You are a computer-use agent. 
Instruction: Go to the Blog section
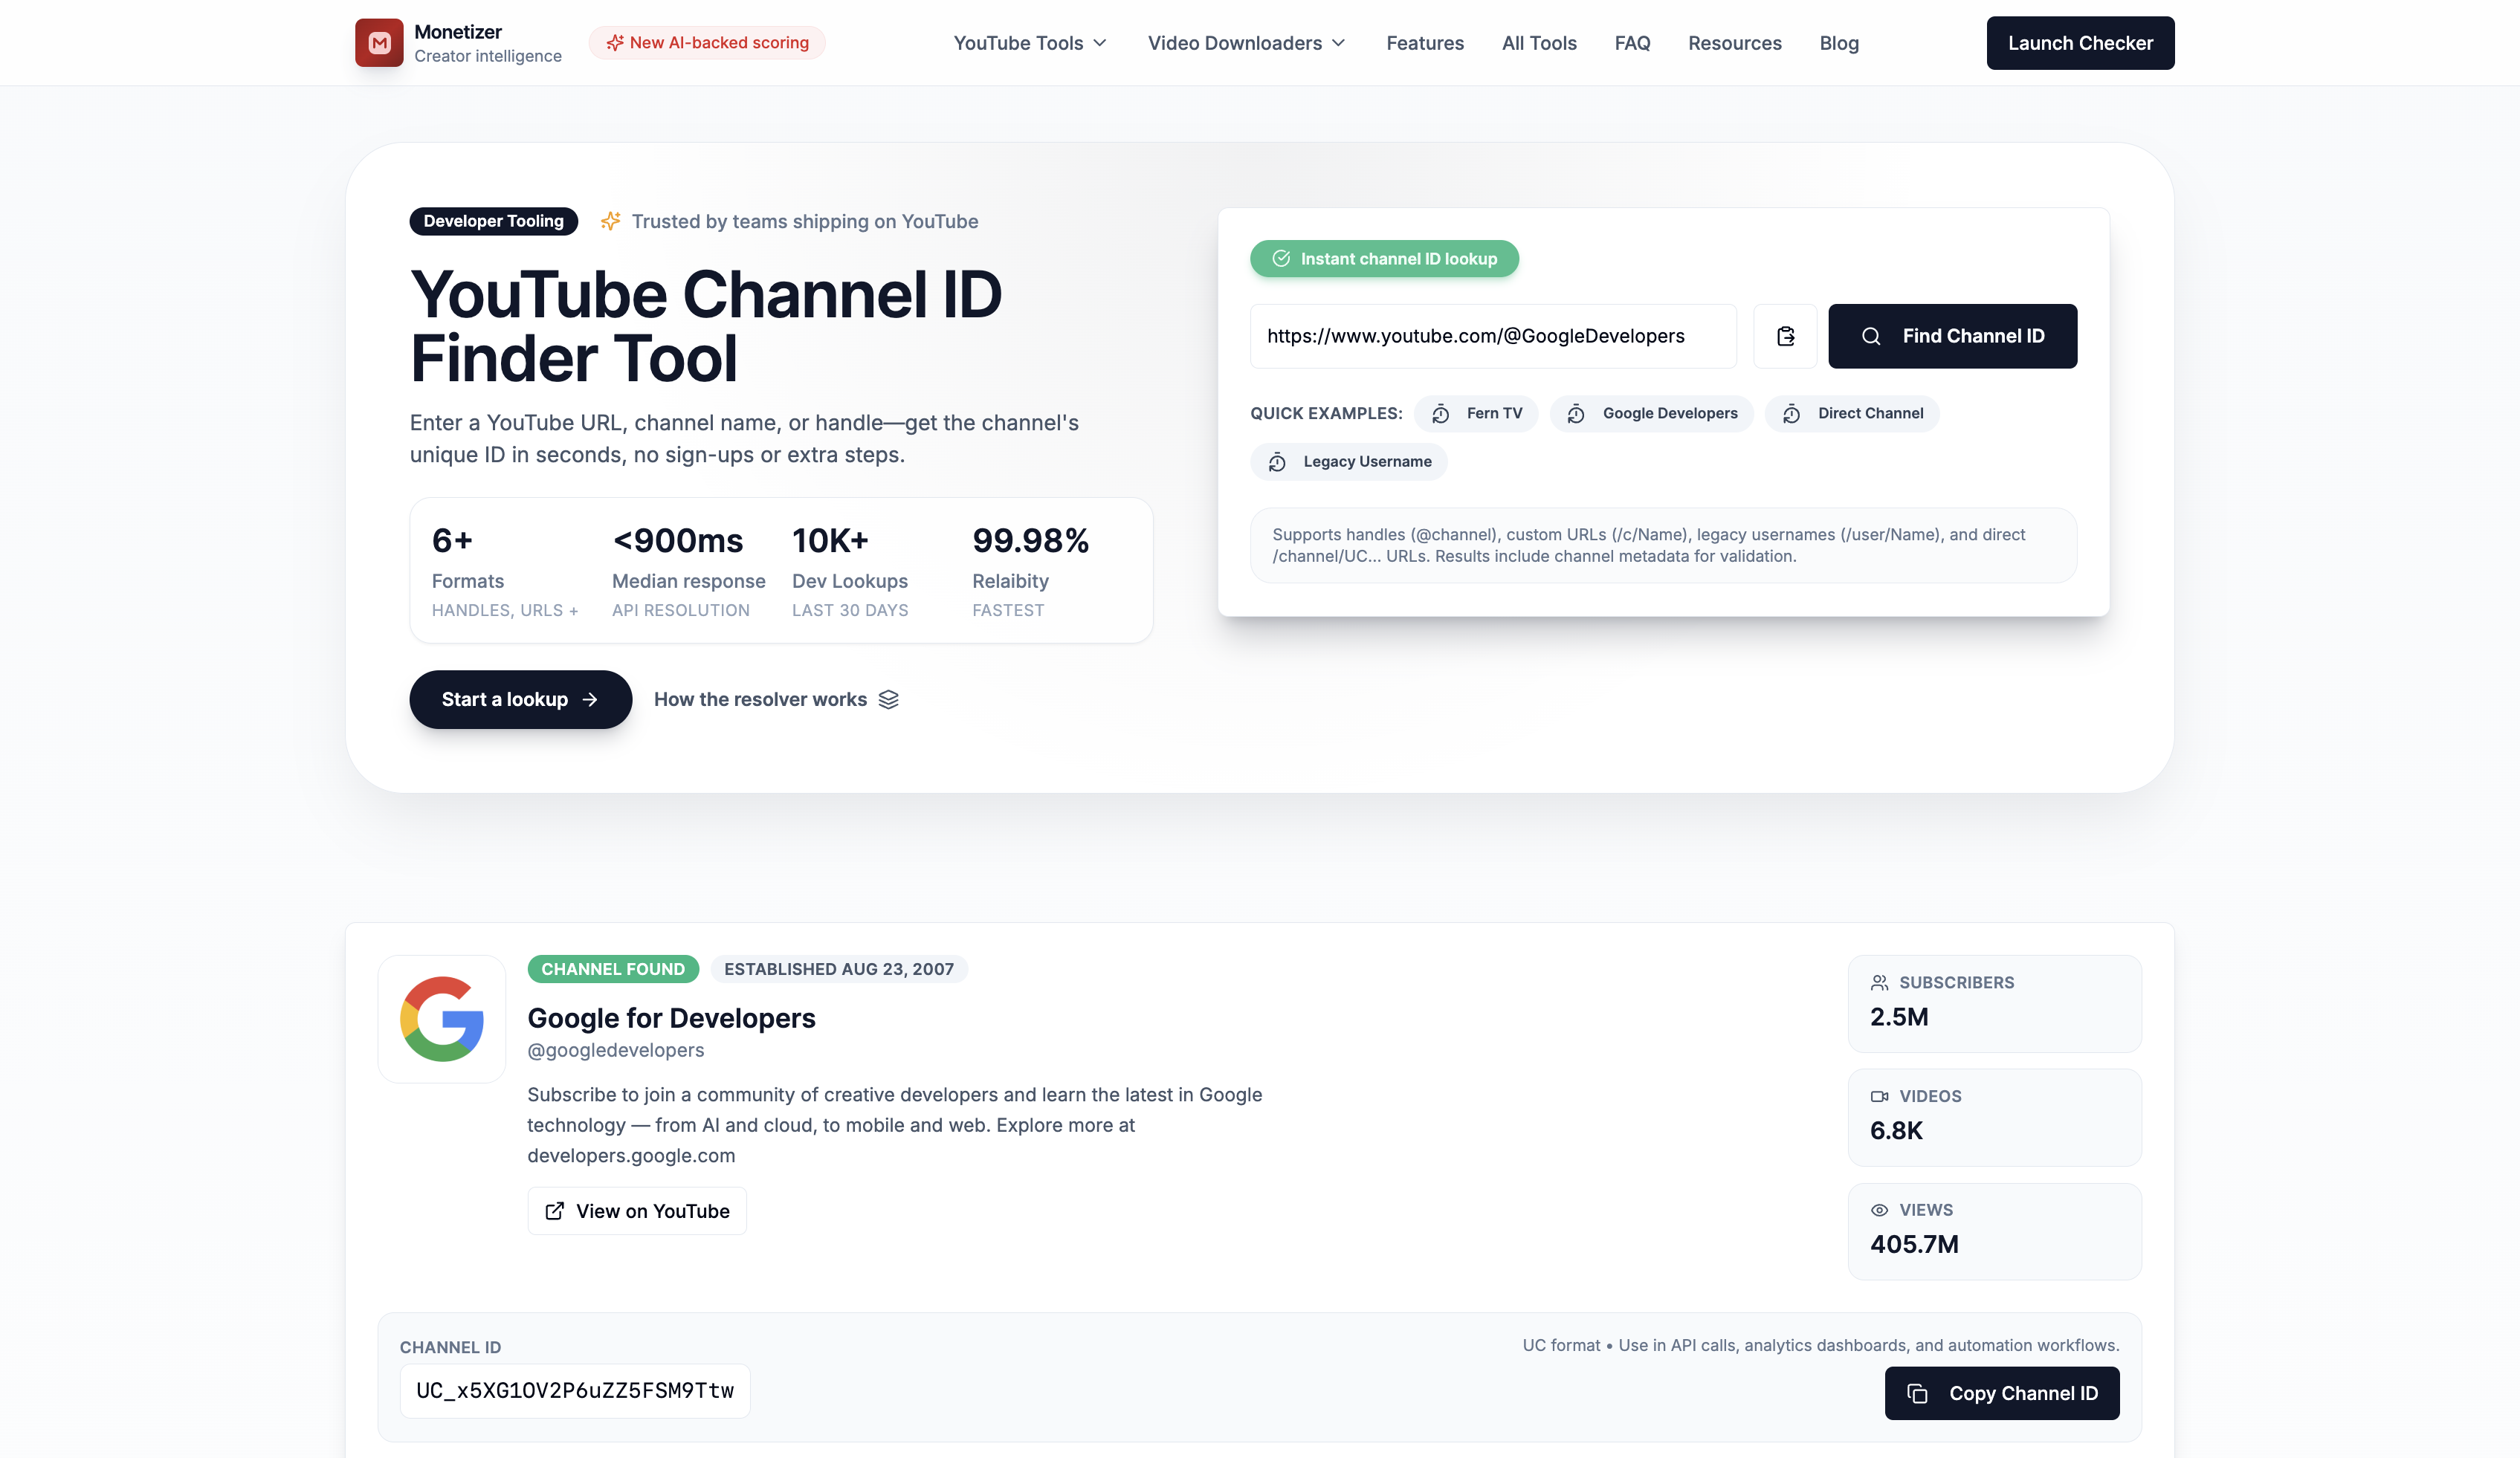click(x=1839, y=43)
